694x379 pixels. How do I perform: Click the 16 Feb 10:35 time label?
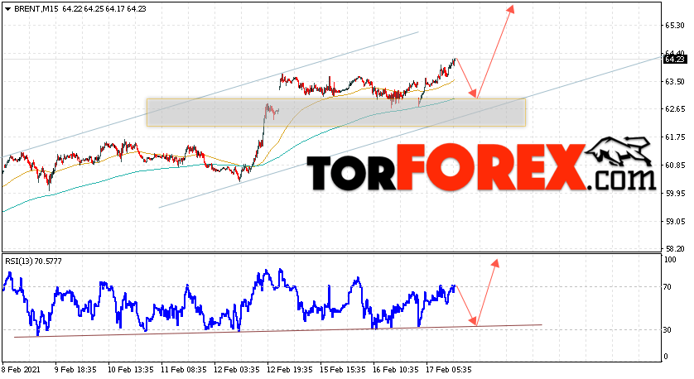click(396, 369)
